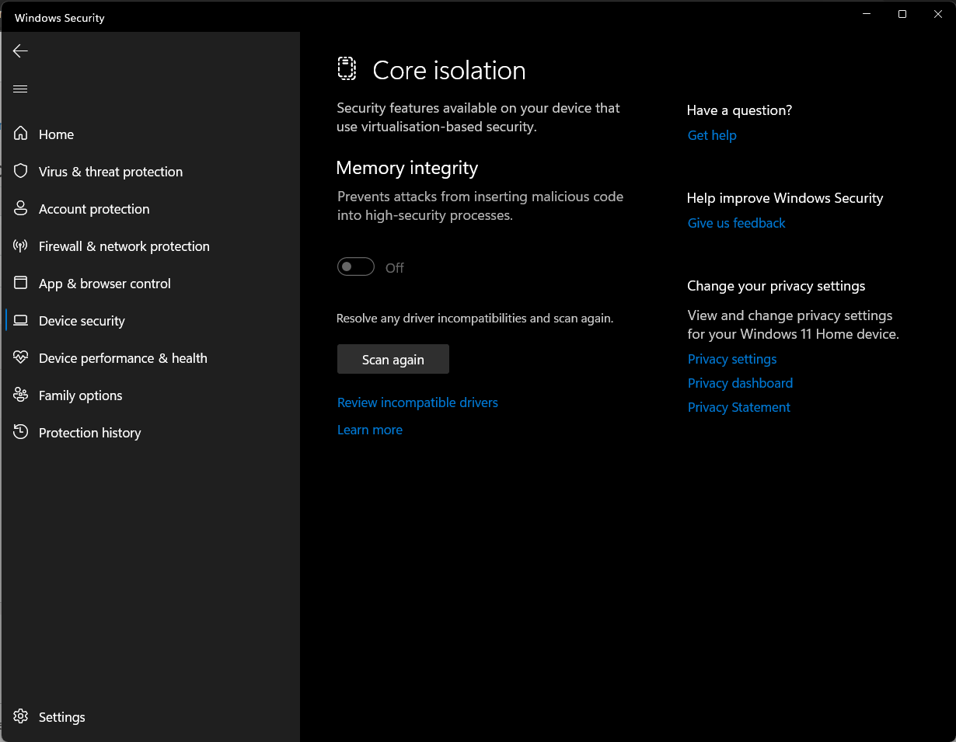Open the Home page icon
Screen dimensions: 956x742
click(x=20, y=134)
